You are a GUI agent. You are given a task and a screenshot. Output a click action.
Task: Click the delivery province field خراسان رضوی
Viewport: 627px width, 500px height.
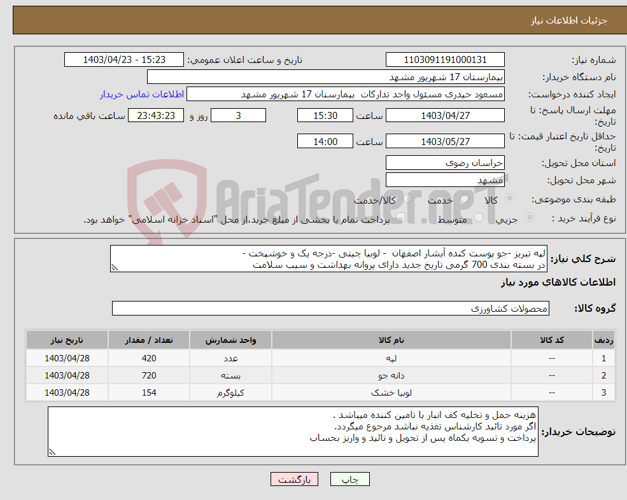click(445, 163)
